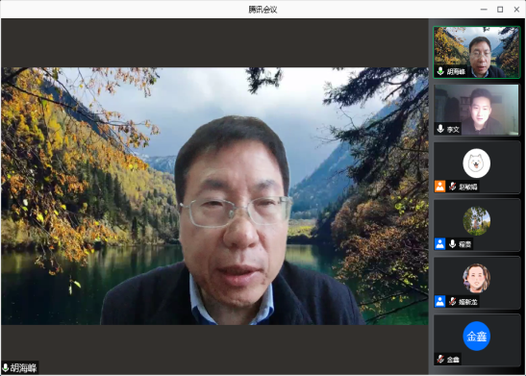Click blue person icon under cartoon avatar
The height and width of the screenshot is (376, 526).
click(x=439, y=301)
